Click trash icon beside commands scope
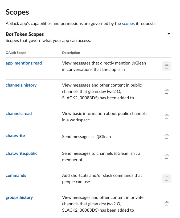This screenshot has height=218, width=180. [x=166, y=179]
